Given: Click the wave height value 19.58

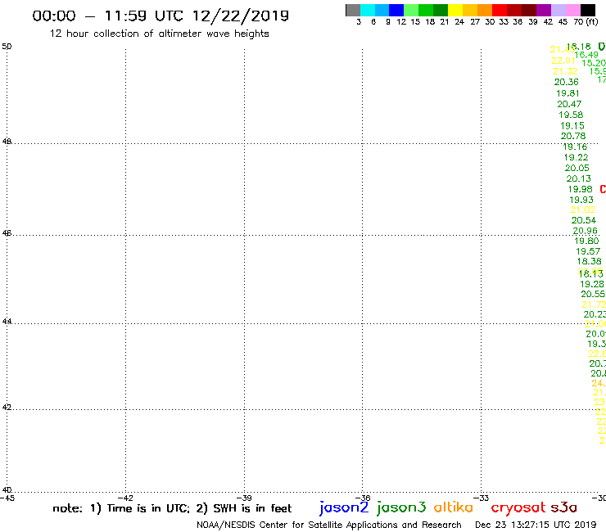Looking at the screenshot, I should pos(571,115).
